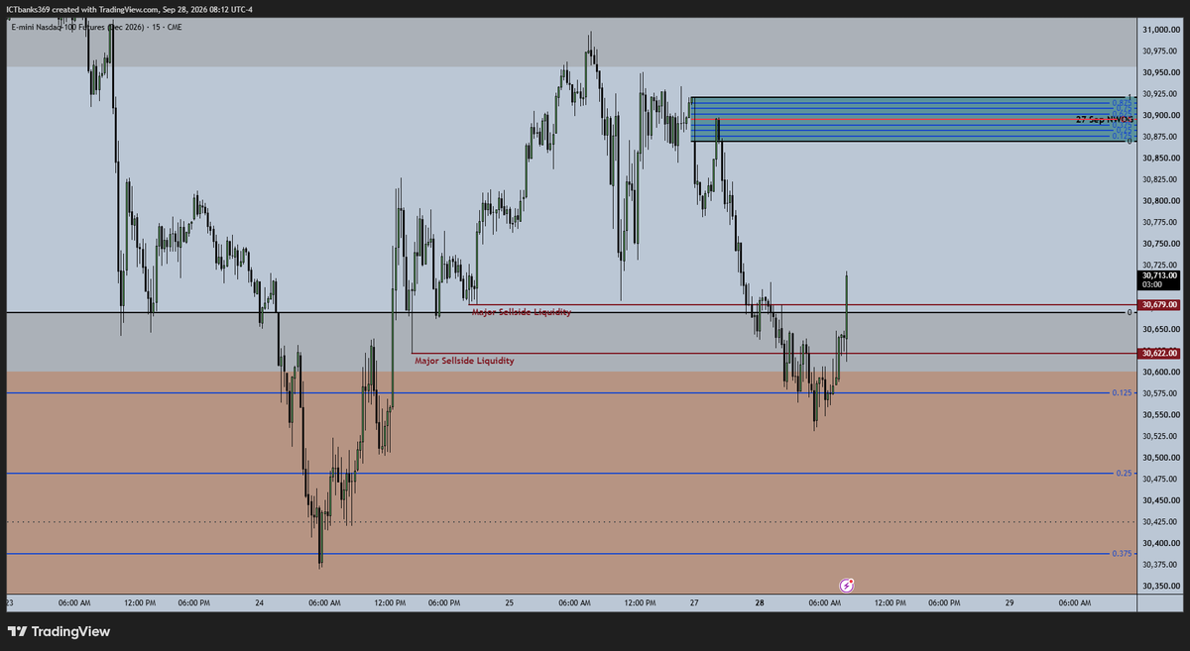Click the 30,400.00 price axis label
Image resolution: width=1190 pixels, height=651 pixels.
click(1161, 543)
